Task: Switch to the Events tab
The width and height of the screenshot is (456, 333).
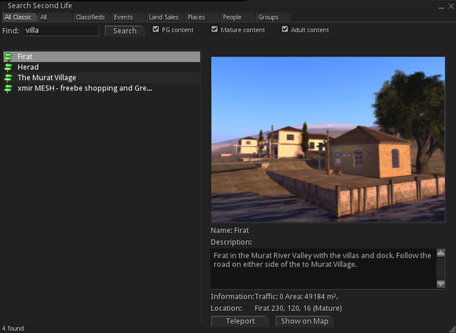Action: (x=128, y=17)
